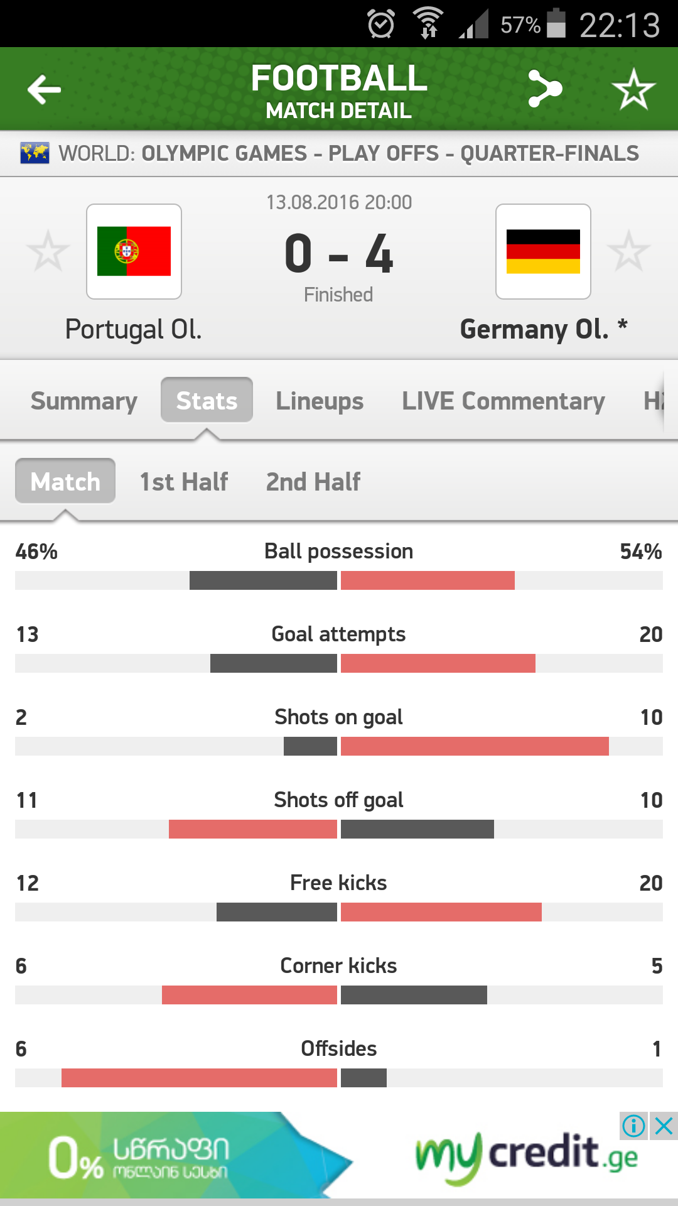This screenshot has width=678, height=1206.
Task: Tap the alarm icon in status bar
Action: [381, 24]
